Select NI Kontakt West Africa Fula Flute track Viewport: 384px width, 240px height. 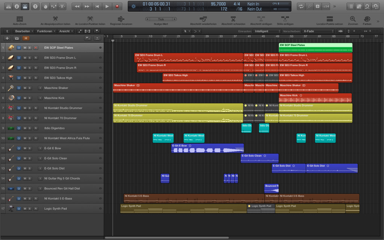(x=67, y=138)
